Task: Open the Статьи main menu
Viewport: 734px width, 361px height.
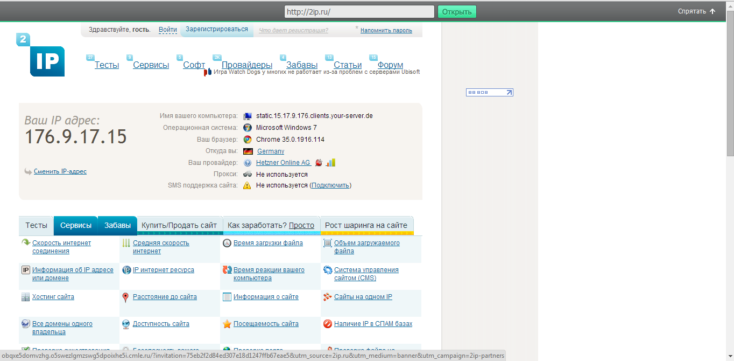Action: pos(348,65)
